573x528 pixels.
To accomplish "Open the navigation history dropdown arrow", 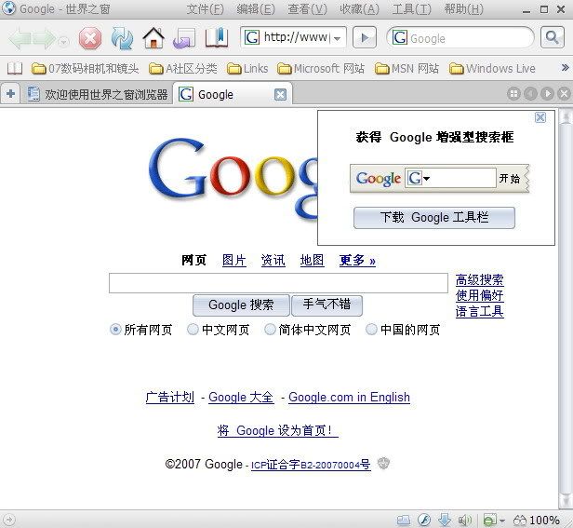I will coord(63,42).
